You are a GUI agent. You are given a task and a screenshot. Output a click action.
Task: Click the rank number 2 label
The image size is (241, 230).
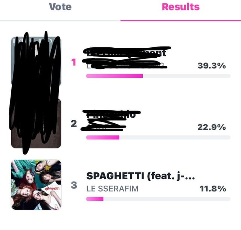pyautogui.click(x=74, y=124)
